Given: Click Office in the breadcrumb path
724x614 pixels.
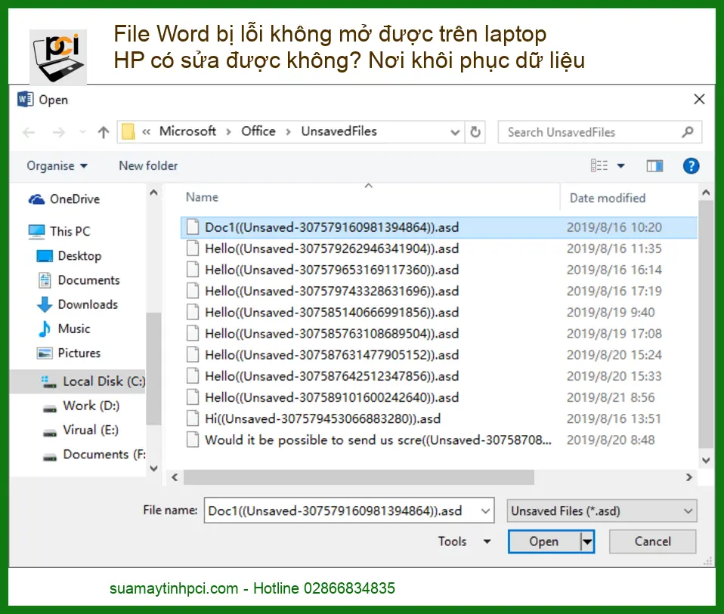Looking at the screenshot, I should [x=258, y=131].
